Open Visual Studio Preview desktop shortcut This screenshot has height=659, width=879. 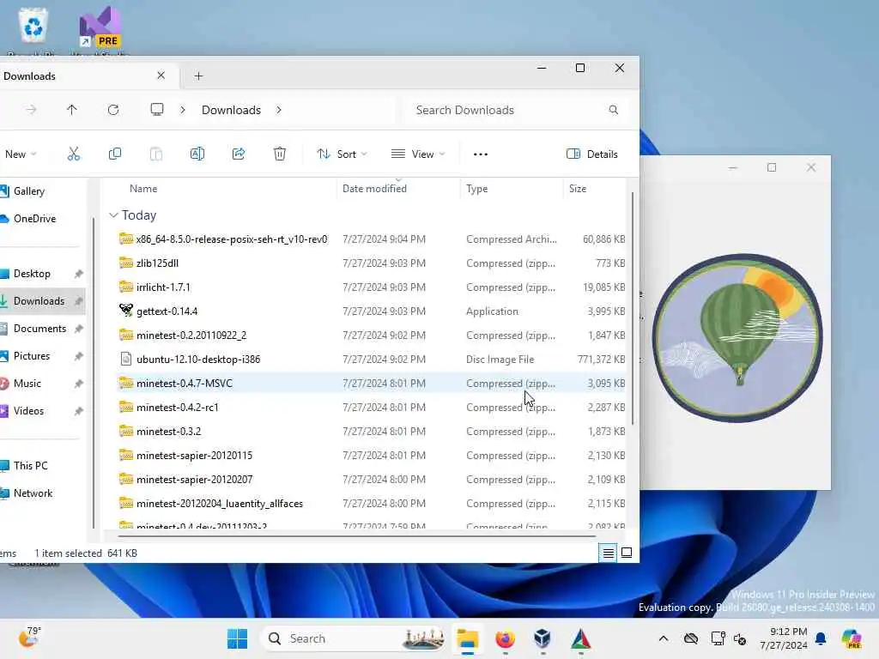(x=100, y=29)
